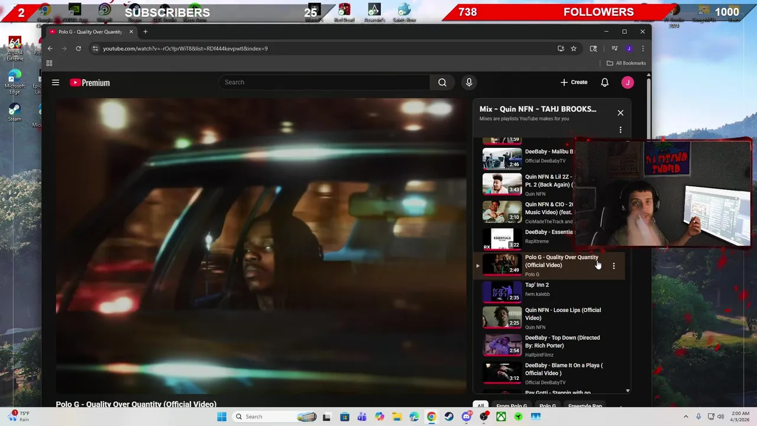Open Xbox app from the taskbar
This screenshot has width=757, height=426.
(501, 417)
